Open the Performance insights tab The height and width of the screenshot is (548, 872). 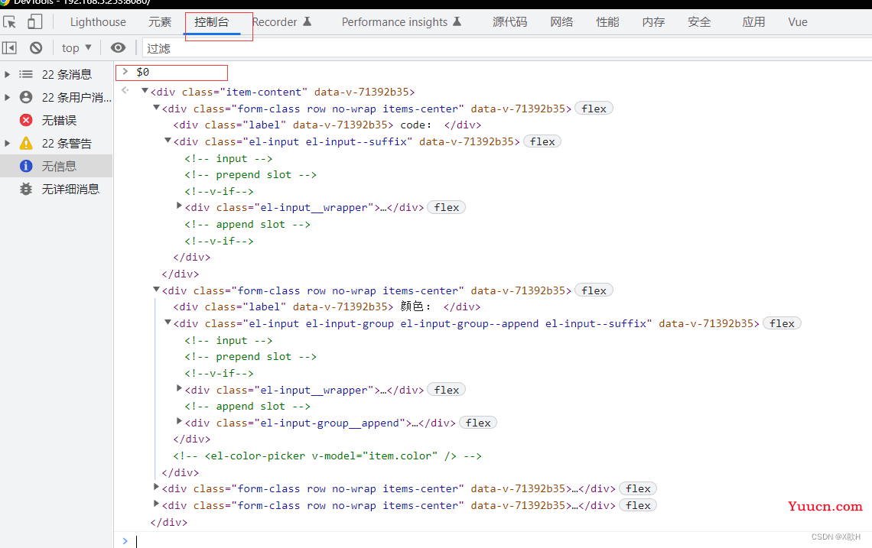[x=402, y=22]
